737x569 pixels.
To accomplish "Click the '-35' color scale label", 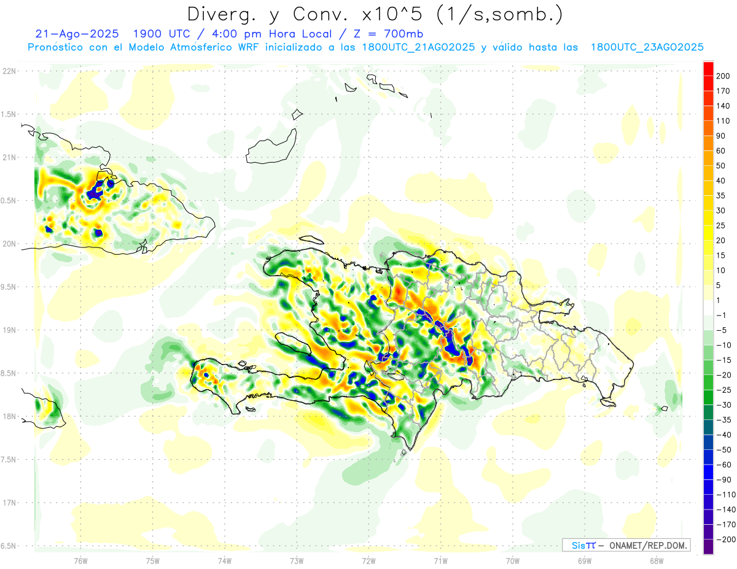I will pos(723,420).
